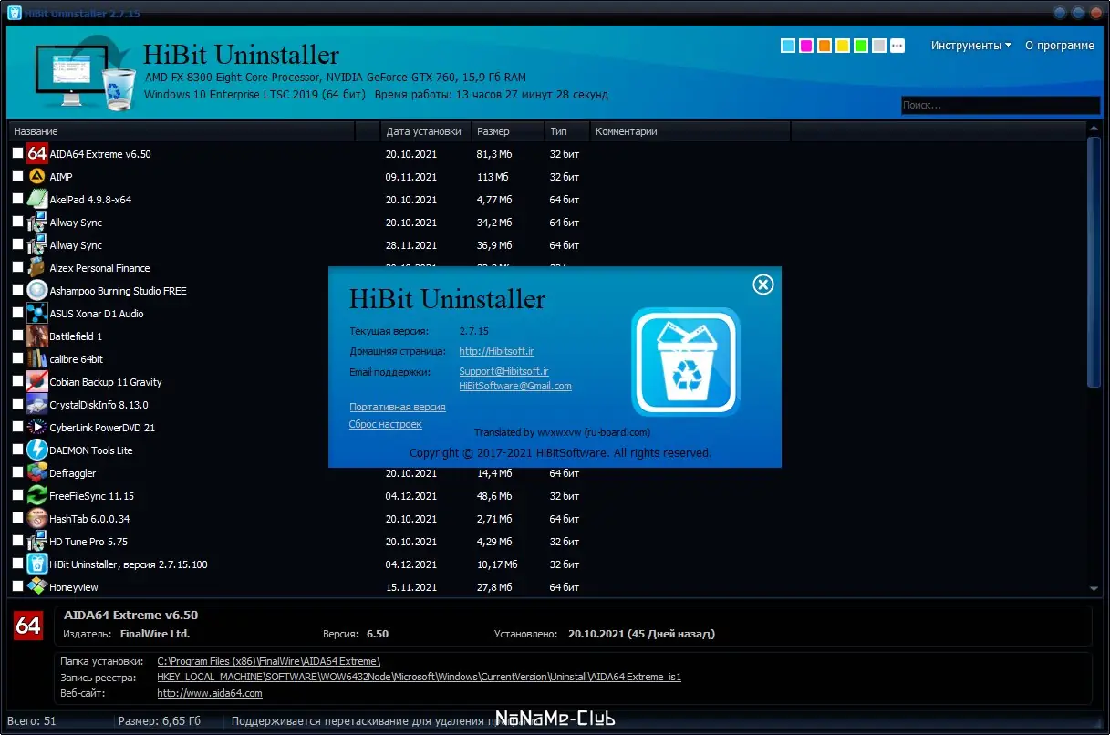Viewport: 1110px width, 735px height.
Task: Click the Поиск search field
Action: tap(1000, 105)
